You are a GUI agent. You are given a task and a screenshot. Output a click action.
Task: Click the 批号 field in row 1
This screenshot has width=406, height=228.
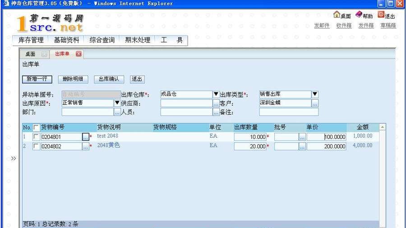pyautogui.click(x=286, y=137)
